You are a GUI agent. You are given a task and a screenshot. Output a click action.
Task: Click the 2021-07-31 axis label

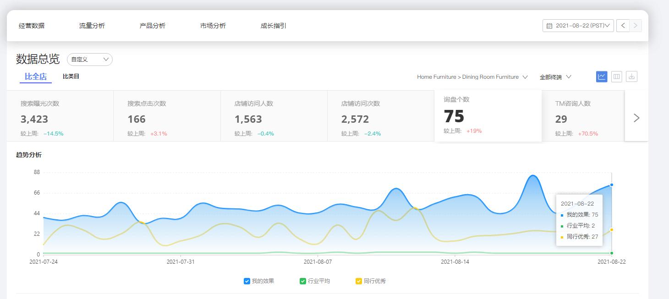coord(181,262)
